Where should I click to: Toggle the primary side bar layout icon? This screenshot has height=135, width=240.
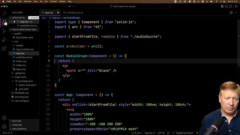point(223,6)
